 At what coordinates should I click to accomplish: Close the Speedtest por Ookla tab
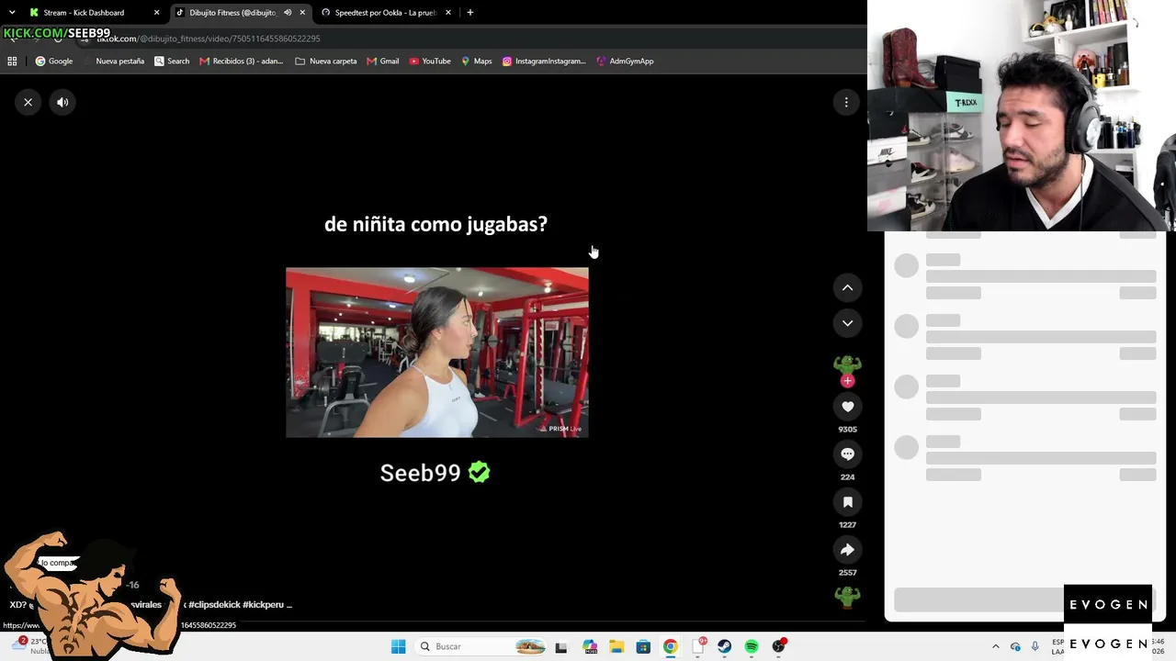[x=448, y=13]
